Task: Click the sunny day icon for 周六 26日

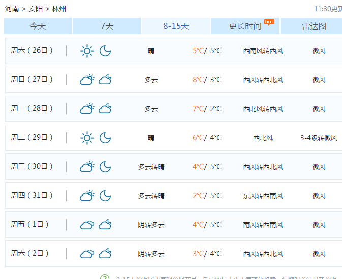Action: pos(87,51)
